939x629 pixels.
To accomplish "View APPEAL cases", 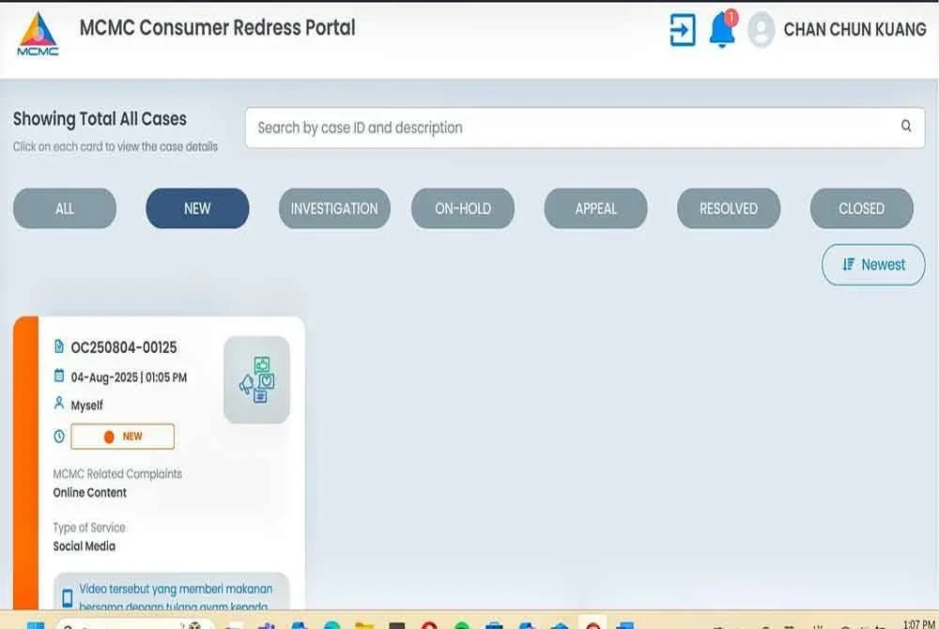I will [x=596, y=208].
